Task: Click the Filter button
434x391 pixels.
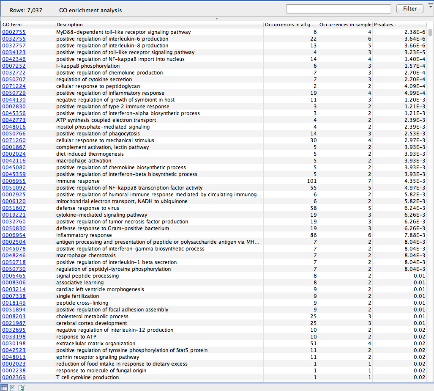Action: coord(409,9)
